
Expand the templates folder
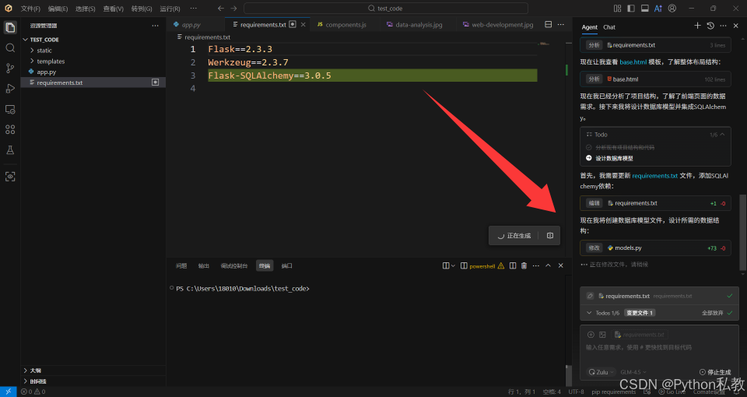[x=51, y=61]
